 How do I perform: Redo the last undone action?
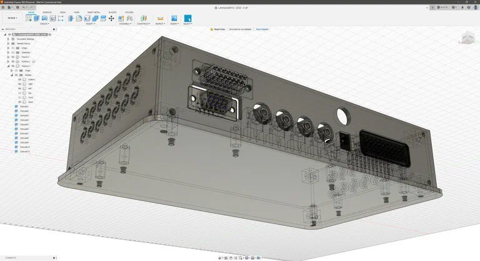32,7
